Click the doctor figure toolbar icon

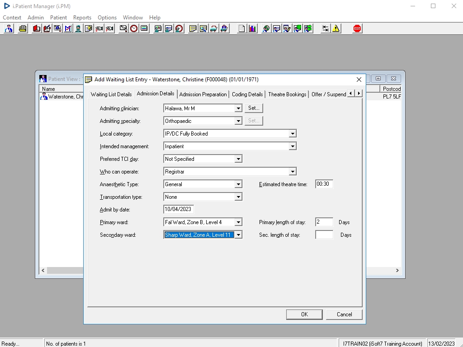click(9, 28)
